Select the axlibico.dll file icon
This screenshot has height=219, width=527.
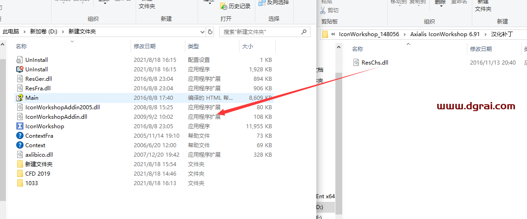(x=19, y=155)
